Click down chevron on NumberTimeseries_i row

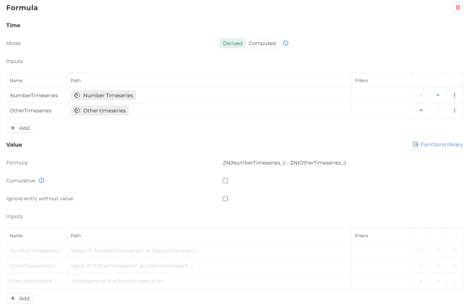(x=438, y=250)
